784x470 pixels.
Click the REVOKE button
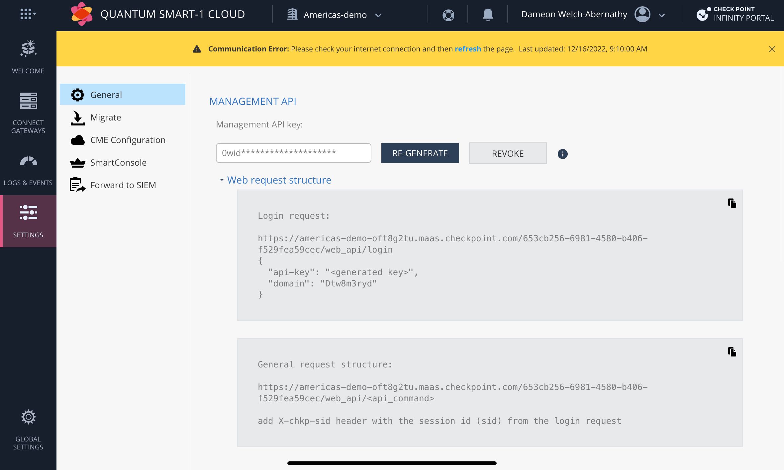pos(508,153)
